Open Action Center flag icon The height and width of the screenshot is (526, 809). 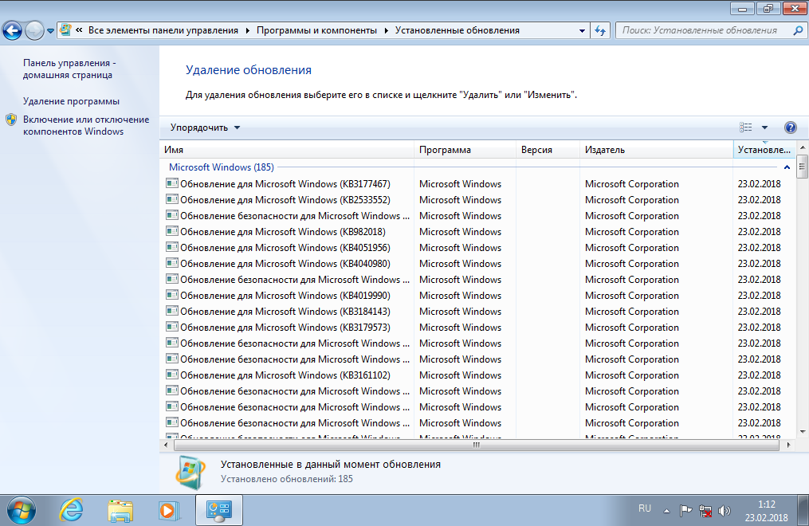[x=685, y=511]
